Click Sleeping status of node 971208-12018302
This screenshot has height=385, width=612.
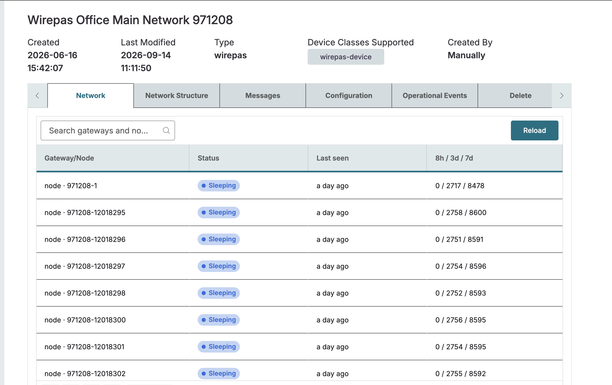219,374
